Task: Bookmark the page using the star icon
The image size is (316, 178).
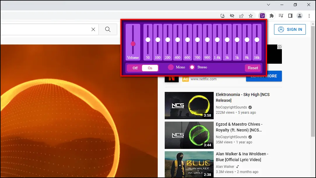Action: click(x=251, y=16)
